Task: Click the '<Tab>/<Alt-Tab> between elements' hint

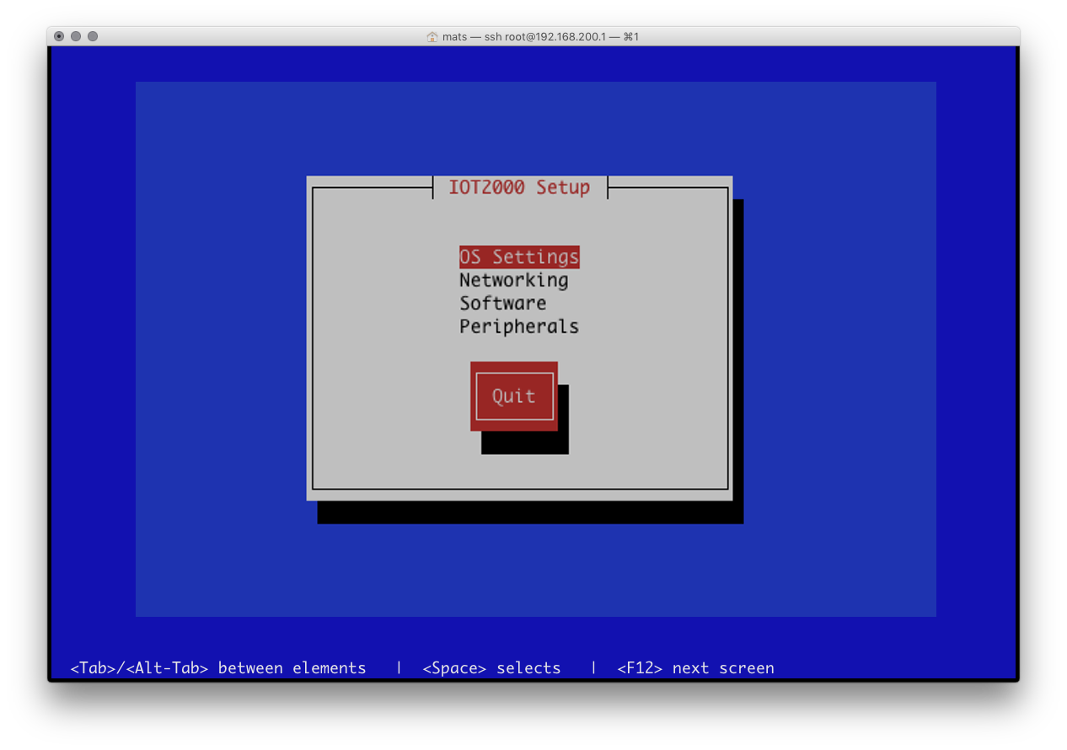Action: click(218, 668)
